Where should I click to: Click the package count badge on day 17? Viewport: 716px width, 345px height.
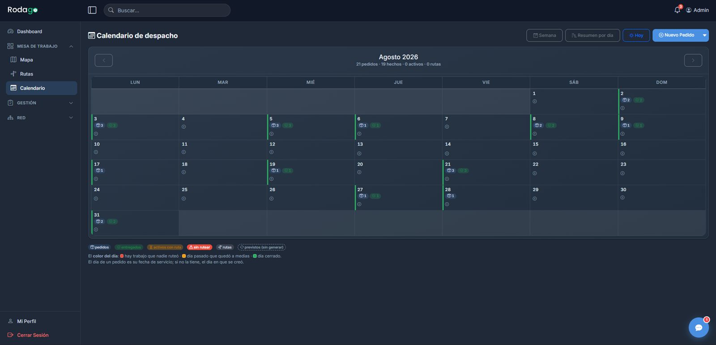99,171
